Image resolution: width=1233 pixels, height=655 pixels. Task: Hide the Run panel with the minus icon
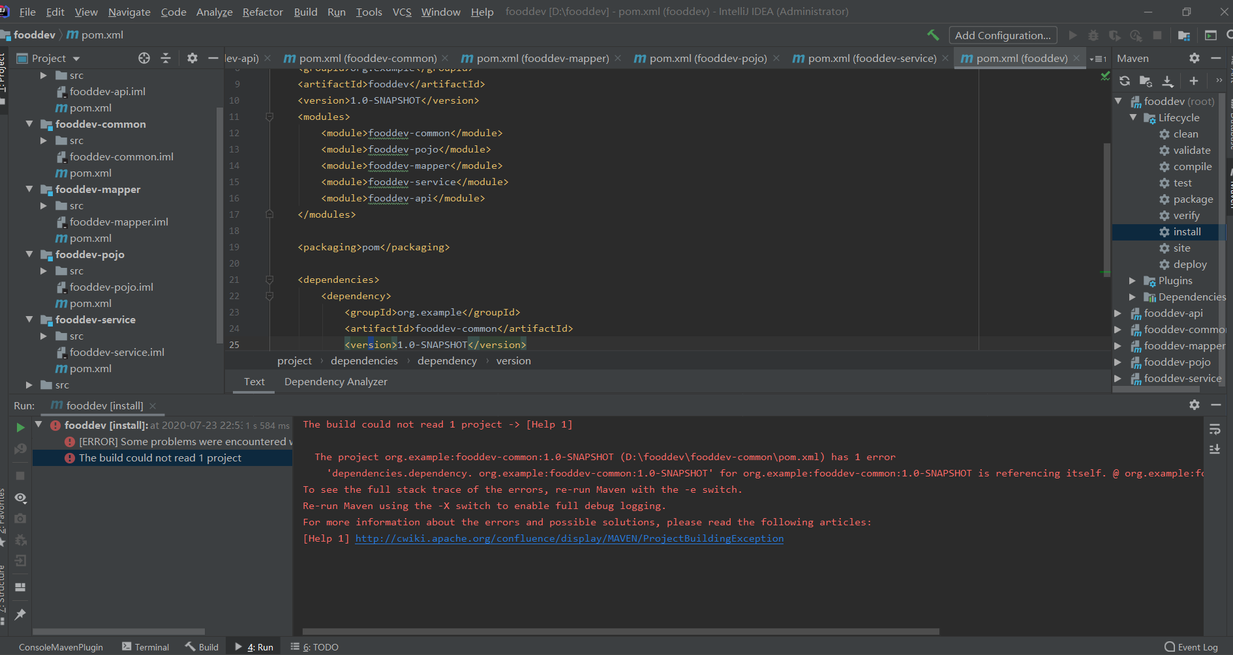(1216, 405)
